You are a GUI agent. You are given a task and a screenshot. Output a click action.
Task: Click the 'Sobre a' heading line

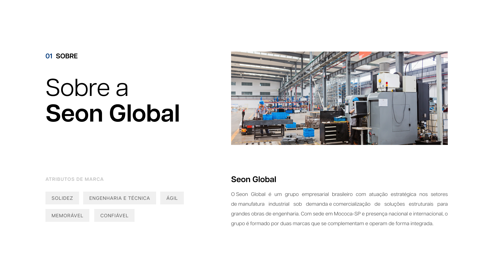coord(87,88)
